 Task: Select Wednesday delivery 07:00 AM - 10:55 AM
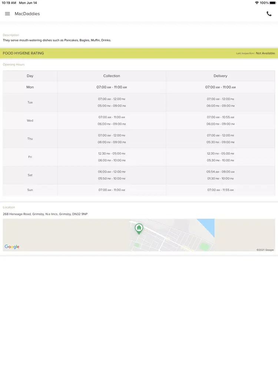tap(220, 117)
